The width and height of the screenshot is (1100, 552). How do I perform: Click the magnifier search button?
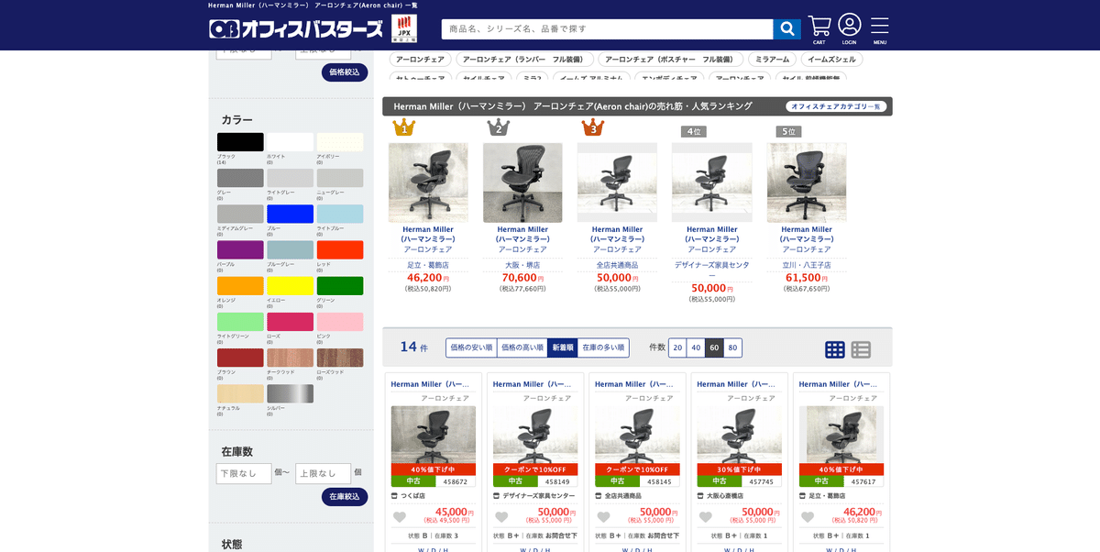coord(786,29)
